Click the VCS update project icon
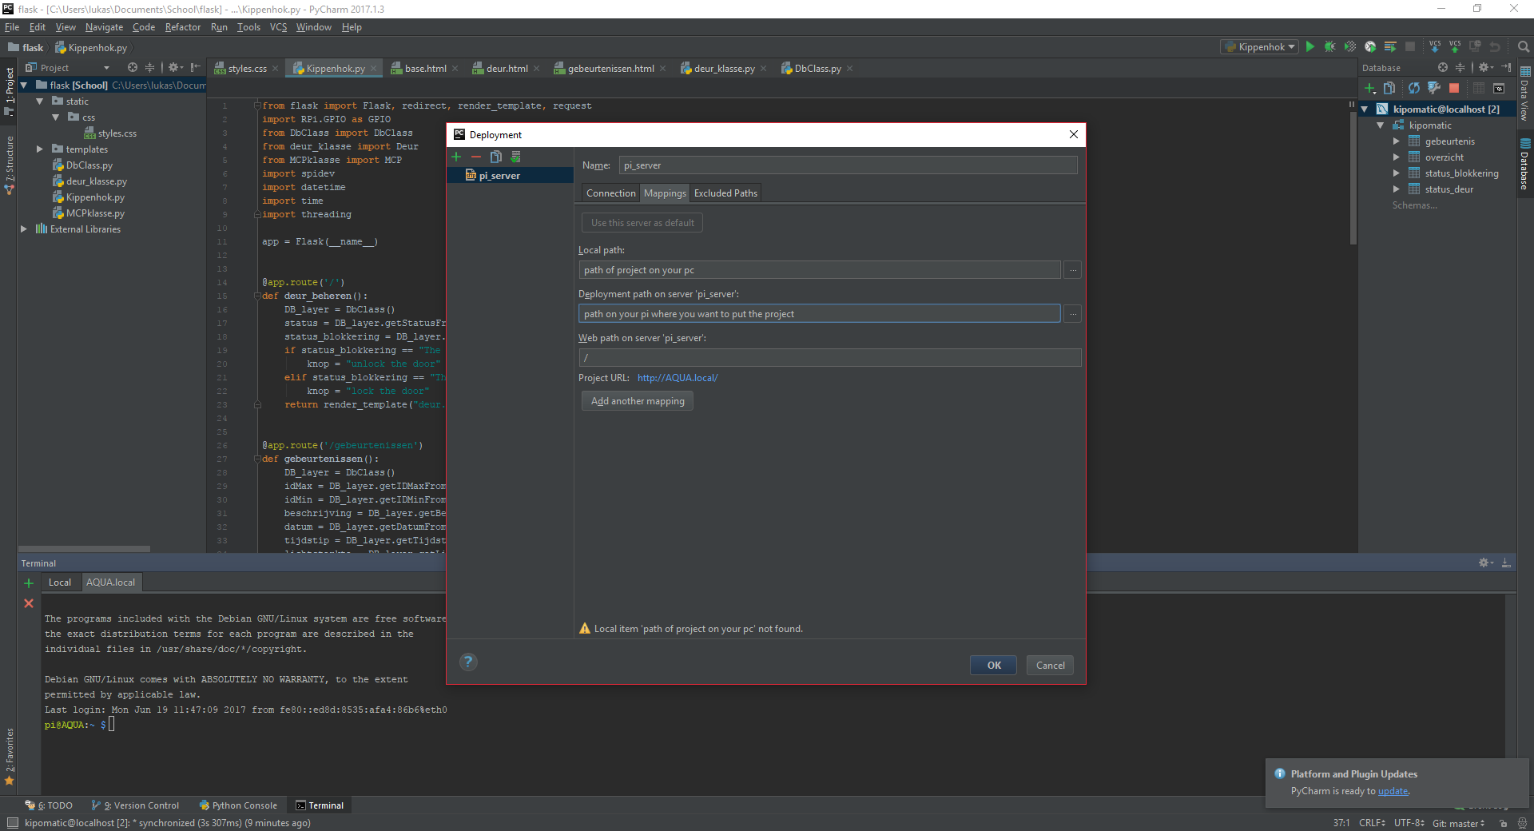This screenshot has height=831, width=1534. click(1435, 47)
